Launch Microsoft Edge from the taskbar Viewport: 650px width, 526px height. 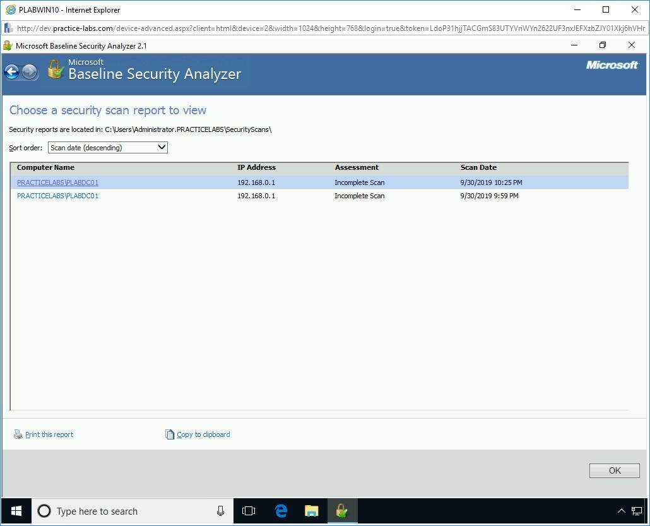pyautogui.click(x=280, y=511)
